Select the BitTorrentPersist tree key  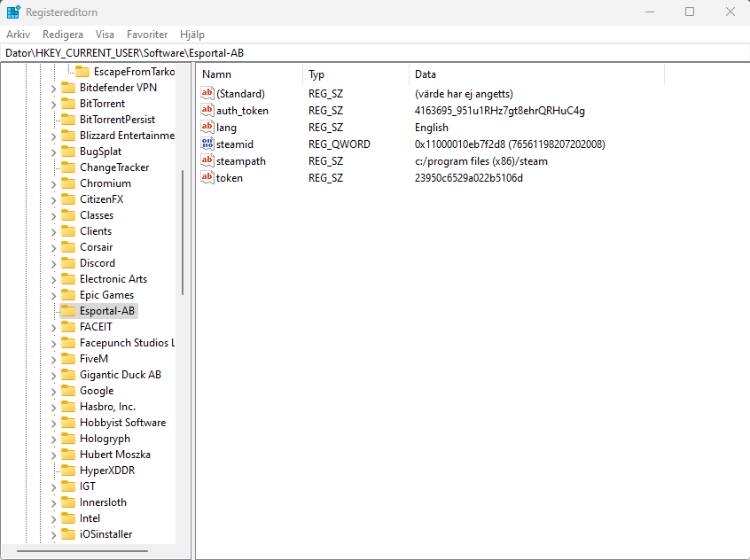click(x=117, y=120)
